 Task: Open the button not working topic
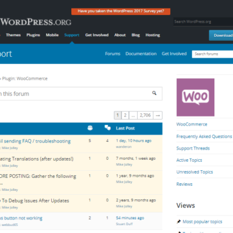click(x=21, y=218)
